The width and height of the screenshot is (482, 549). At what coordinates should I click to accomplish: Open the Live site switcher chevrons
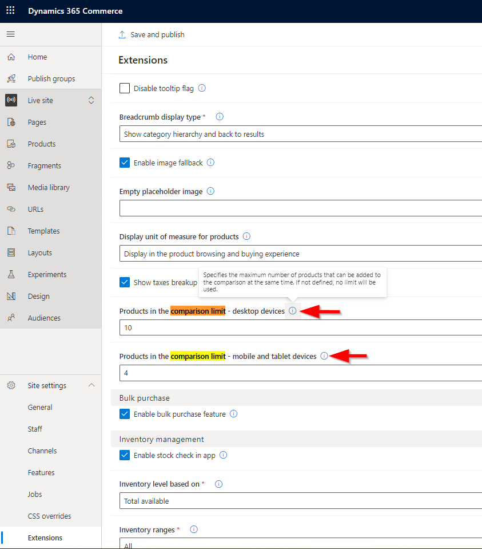91,101
